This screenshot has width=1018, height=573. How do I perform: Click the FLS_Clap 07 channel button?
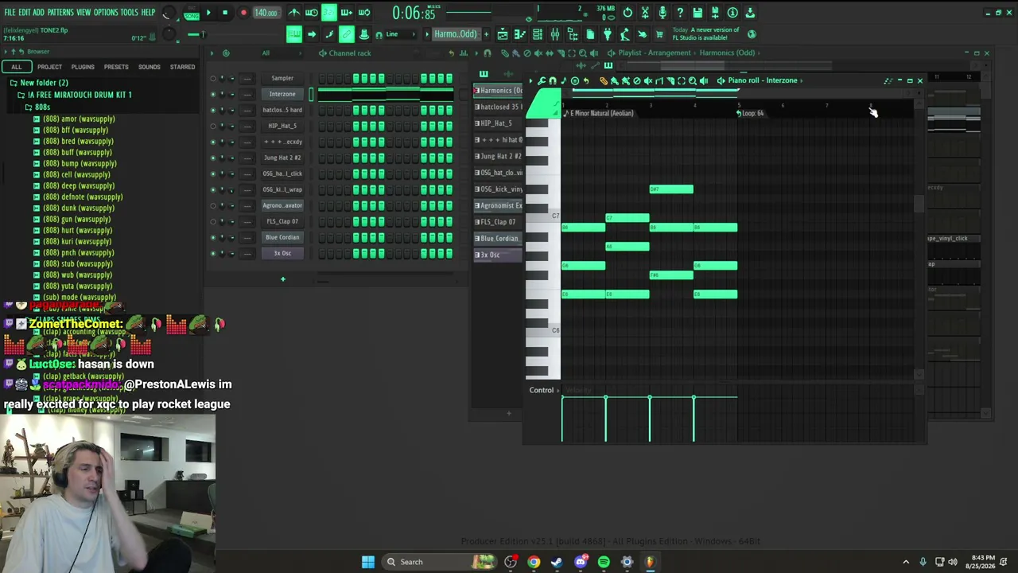pos(282,221)
